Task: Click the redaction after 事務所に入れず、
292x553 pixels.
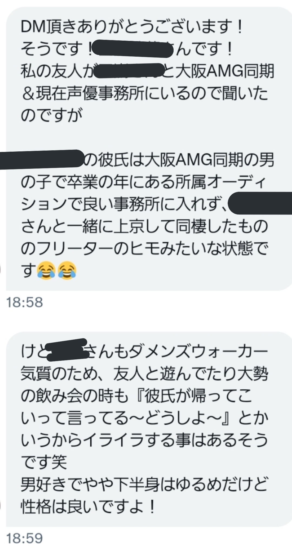Action: (x=260, y=203)
